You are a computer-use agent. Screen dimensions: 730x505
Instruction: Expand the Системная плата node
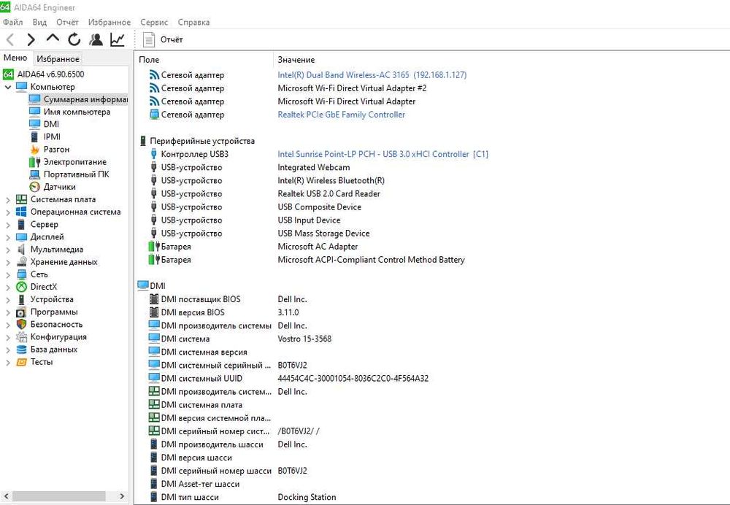tap(8, 200)
